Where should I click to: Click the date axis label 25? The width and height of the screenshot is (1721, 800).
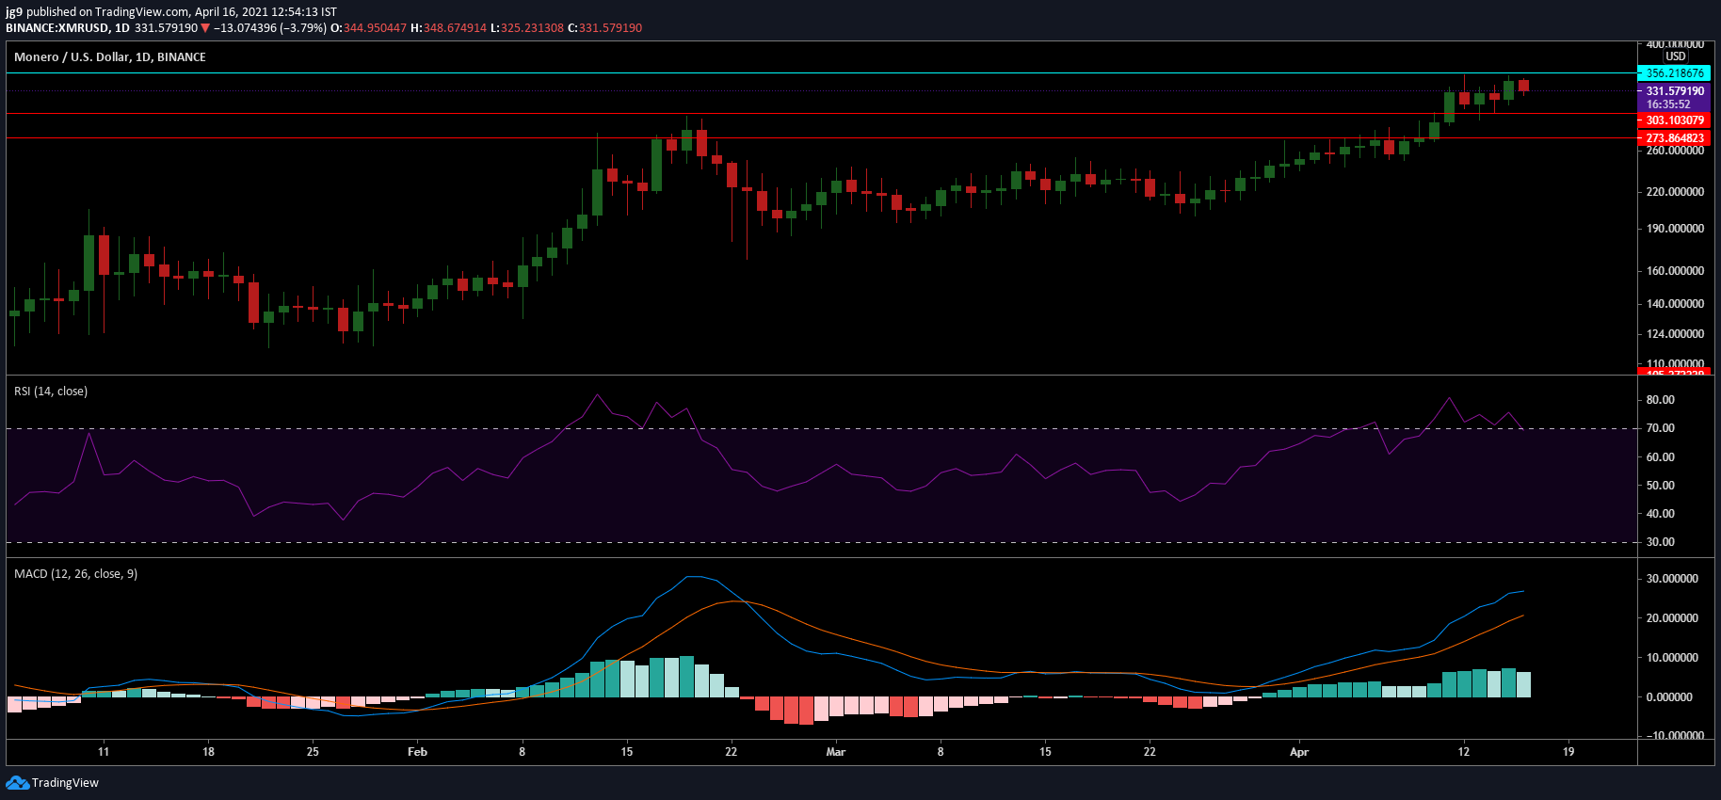(313, 752)
